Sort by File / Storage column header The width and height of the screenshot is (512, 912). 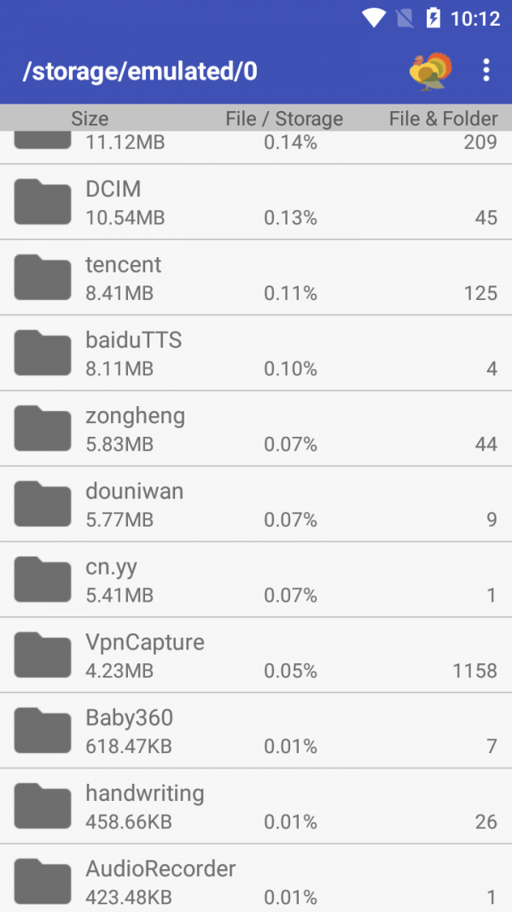284,119
